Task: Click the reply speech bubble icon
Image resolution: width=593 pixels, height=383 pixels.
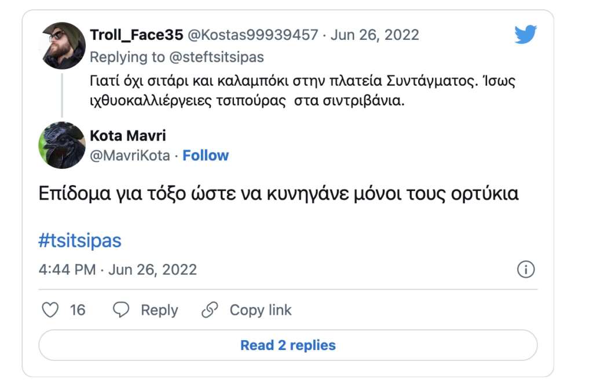Action: (x=120, y=310)
